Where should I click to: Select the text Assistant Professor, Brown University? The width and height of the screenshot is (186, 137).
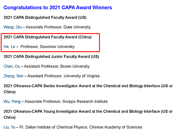click(x=57, y=66)
